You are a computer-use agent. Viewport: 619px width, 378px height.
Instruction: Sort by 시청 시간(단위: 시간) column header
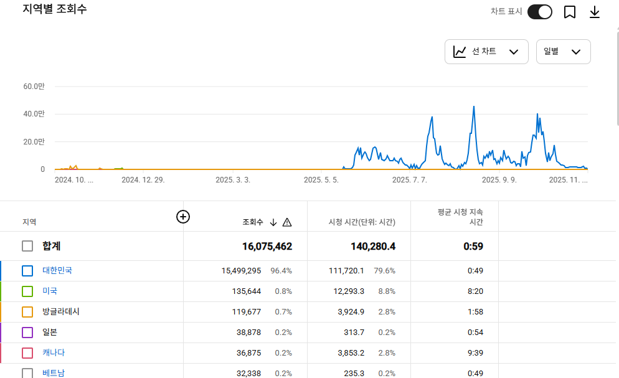coord(362,222)
